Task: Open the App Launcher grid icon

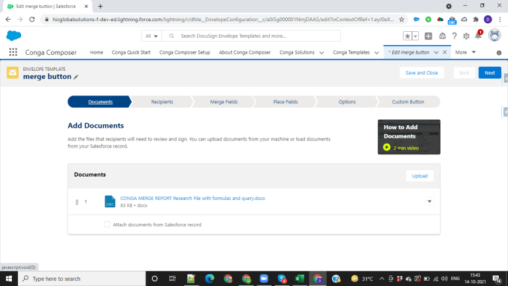Action: point(13,52)
